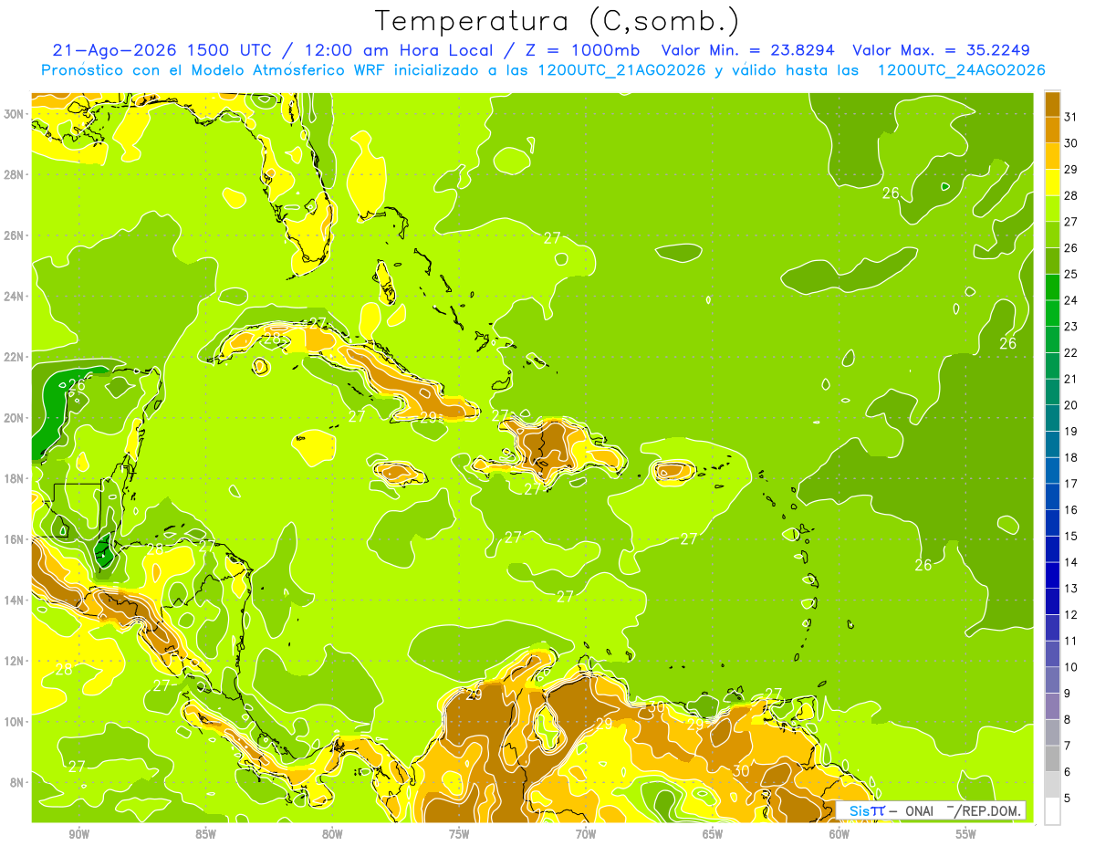This screenshot has width=1095, height=846.
Task: Click the top dark-brown swatch above legend value 31
Action: tap(1052, 104)
